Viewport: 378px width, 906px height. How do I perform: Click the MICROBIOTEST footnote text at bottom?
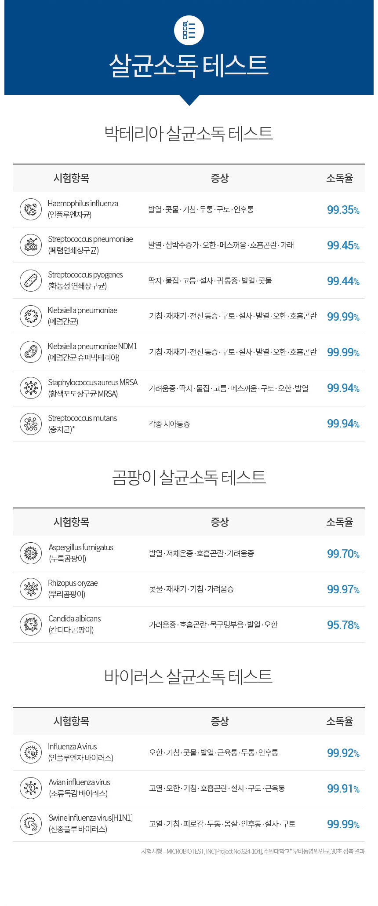click(x=253, y=851)
